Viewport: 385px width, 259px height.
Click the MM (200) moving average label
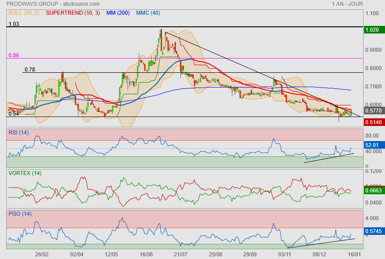click(x=118, y=13)
